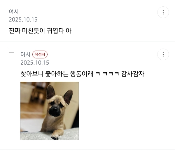Click the reply's 2025.10.15 timestamp
Viewport: 175px width, 151px height.
35,63
